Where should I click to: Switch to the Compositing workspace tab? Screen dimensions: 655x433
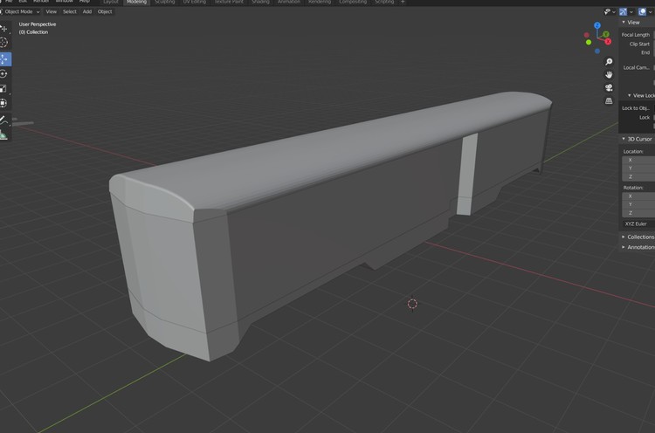353,2
